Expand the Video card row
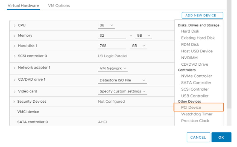 (x=14, y=91)
